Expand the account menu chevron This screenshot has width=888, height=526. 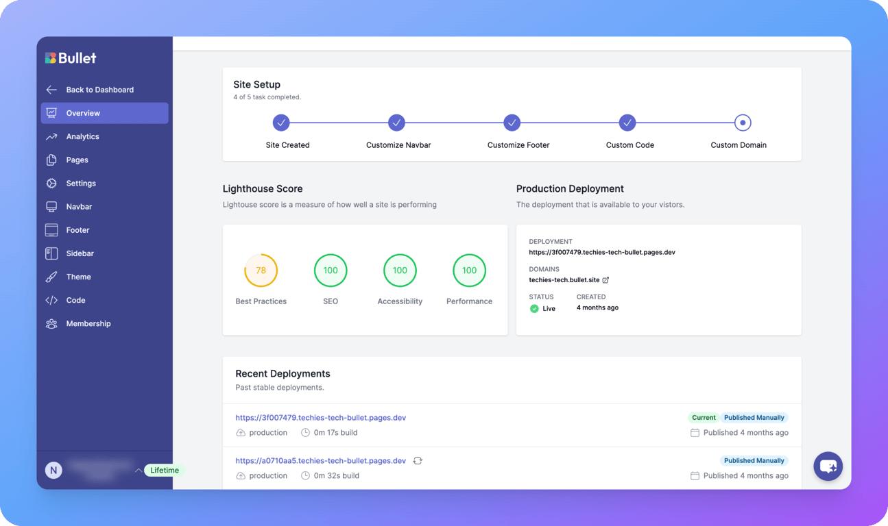139,471
